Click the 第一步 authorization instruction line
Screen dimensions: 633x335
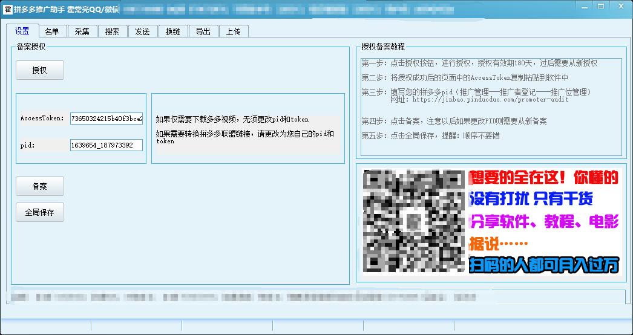(x=480, y=63)
